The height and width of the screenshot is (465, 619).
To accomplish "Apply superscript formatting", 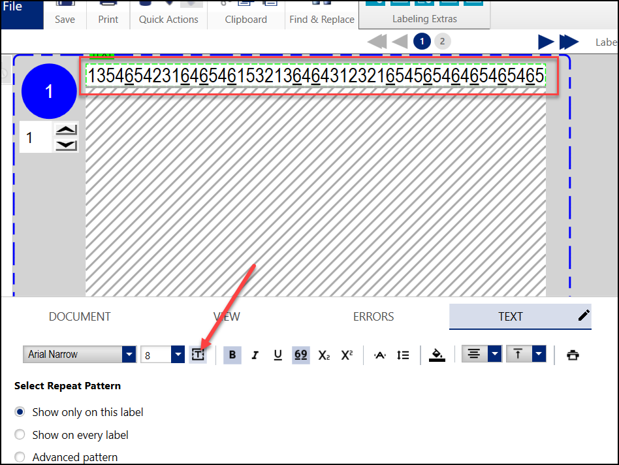I will pyautogui.click(x=347, y=355).
